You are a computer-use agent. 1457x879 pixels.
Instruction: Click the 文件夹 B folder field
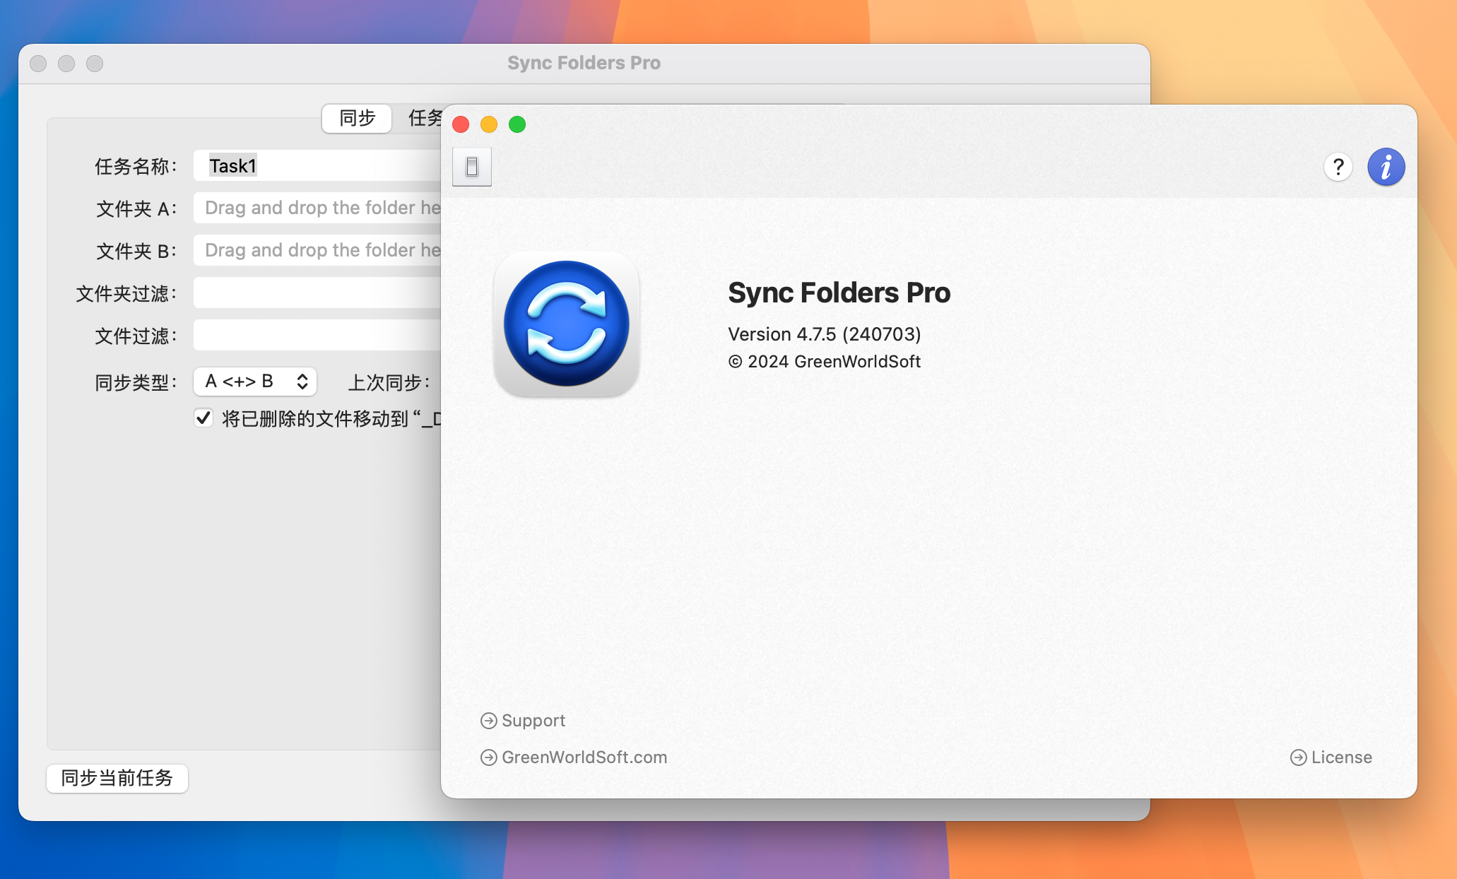tap(317, 250)
